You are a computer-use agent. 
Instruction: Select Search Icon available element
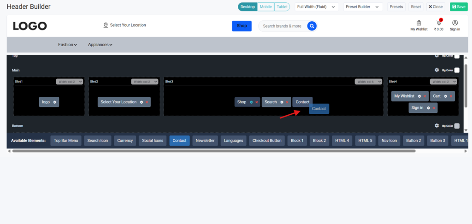98,141
